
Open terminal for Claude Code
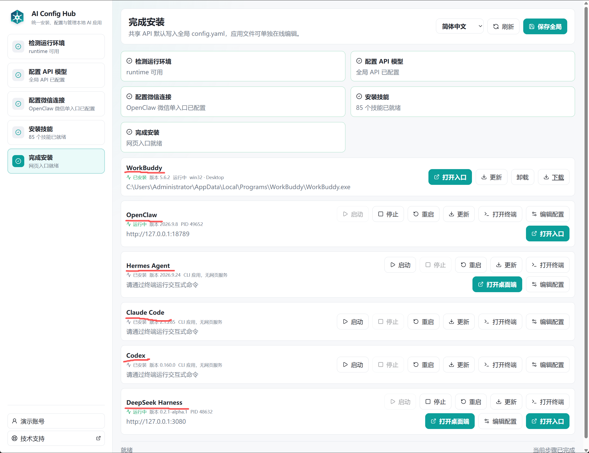tap(500, 322)
